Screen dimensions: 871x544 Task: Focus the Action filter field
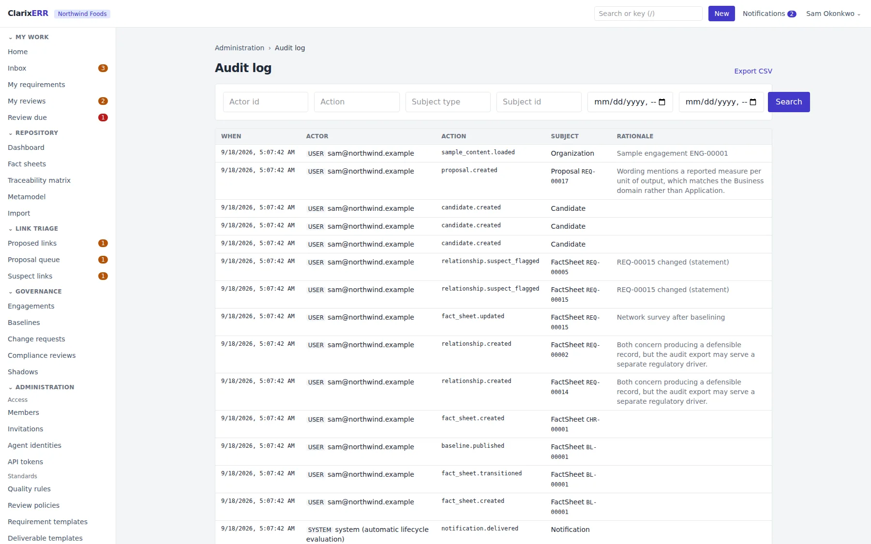(357, 102)
